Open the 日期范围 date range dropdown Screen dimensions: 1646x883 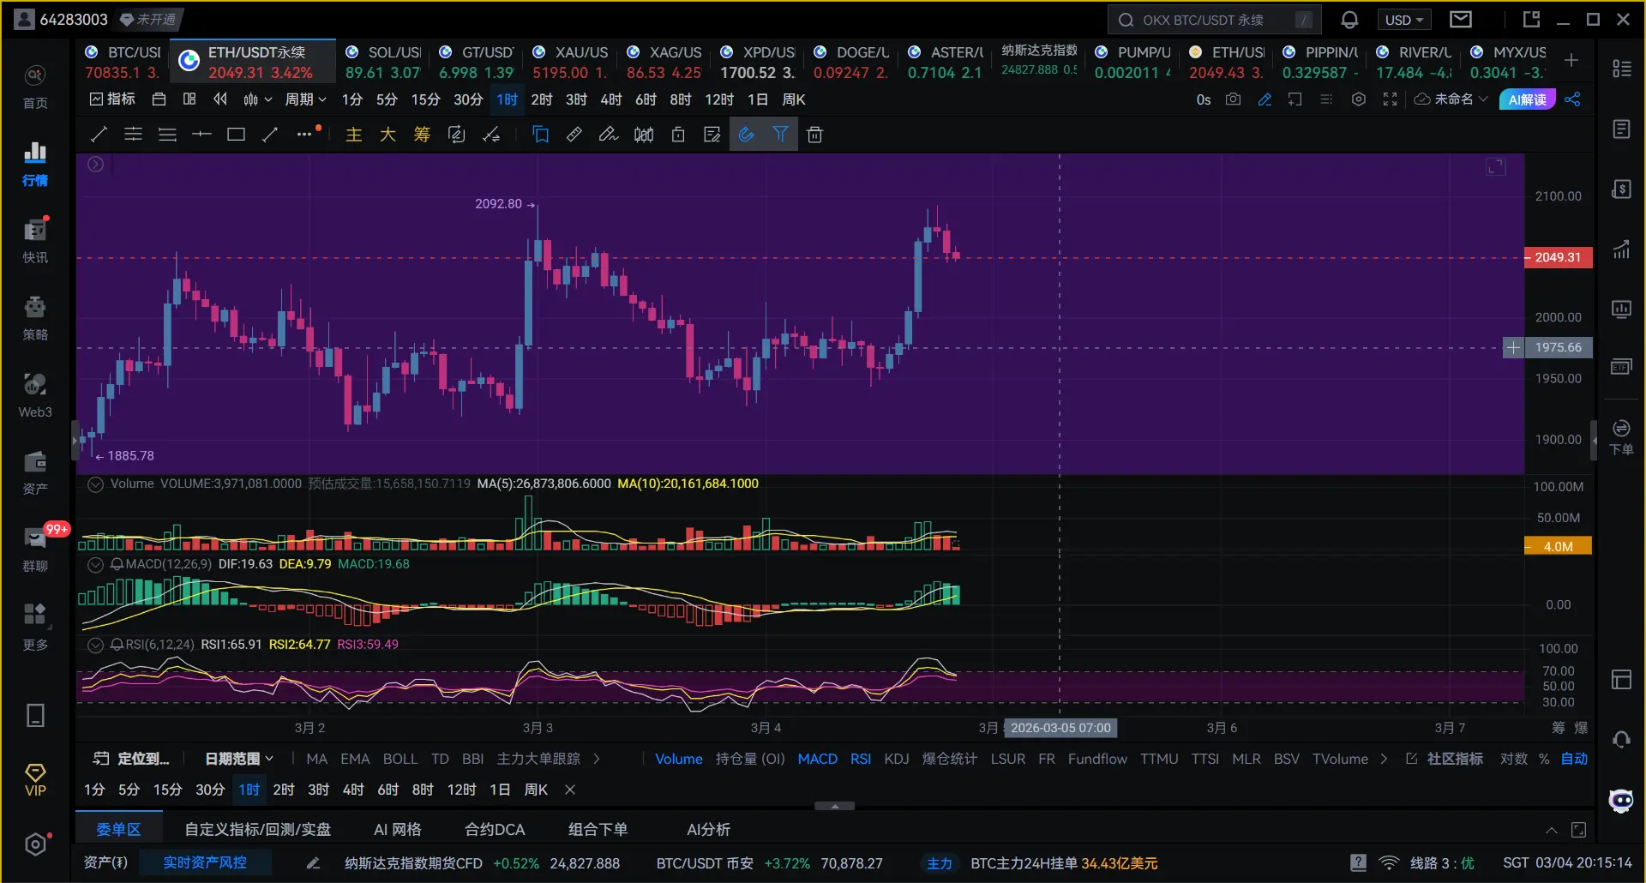[x=239, y=759]
